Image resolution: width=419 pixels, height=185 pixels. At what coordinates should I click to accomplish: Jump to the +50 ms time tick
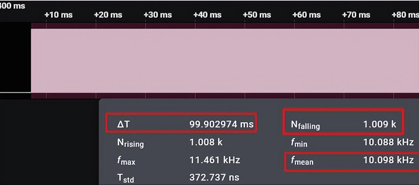[257, 15]
